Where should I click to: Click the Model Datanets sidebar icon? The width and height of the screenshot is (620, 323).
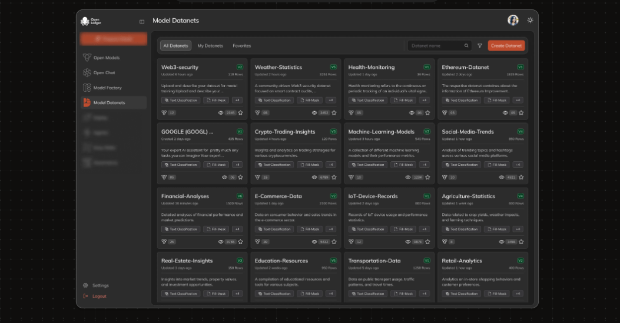coord(87,102)
